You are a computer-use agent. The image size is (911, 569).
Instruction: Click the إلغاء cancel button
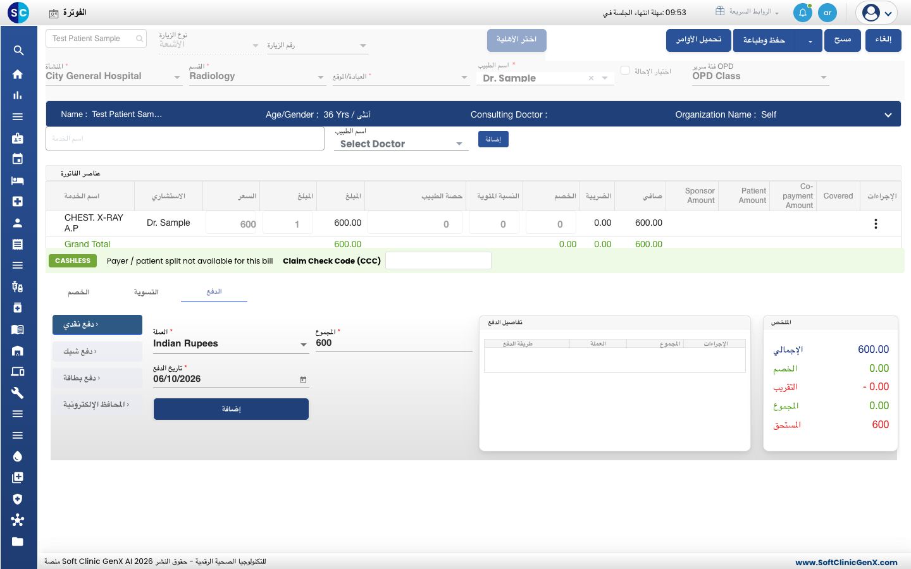tap(883, 40)
